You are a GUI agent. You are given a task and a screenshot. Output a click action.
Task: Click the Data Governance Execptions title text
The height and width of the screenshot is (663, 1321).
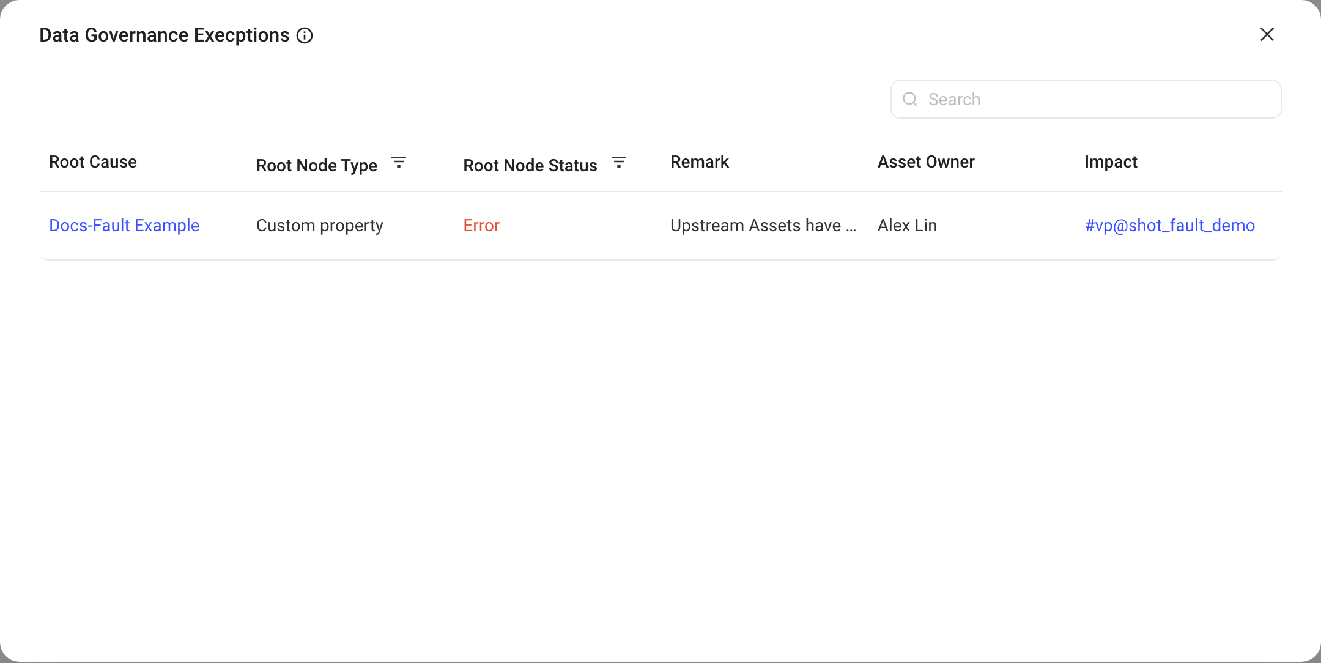tap(165, 35)
